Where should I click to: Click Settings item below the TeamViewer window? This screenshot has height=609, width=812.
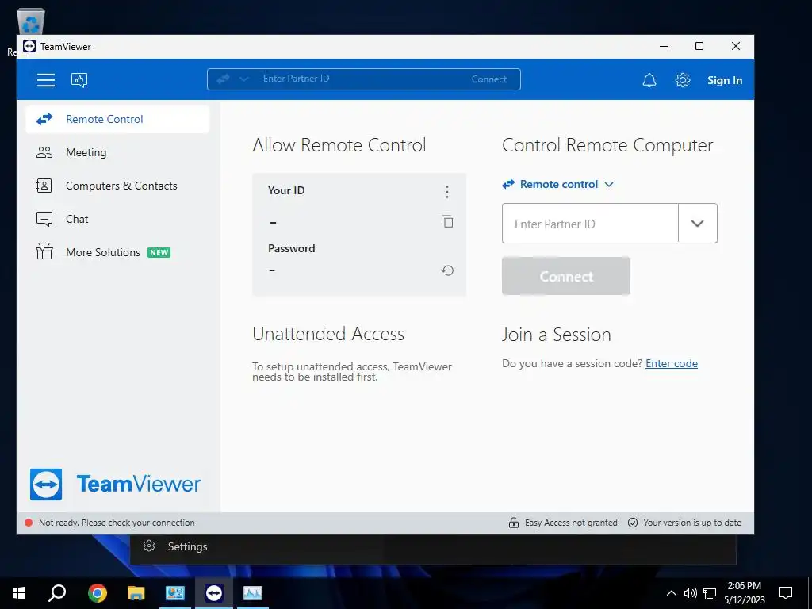coord(175,546)
